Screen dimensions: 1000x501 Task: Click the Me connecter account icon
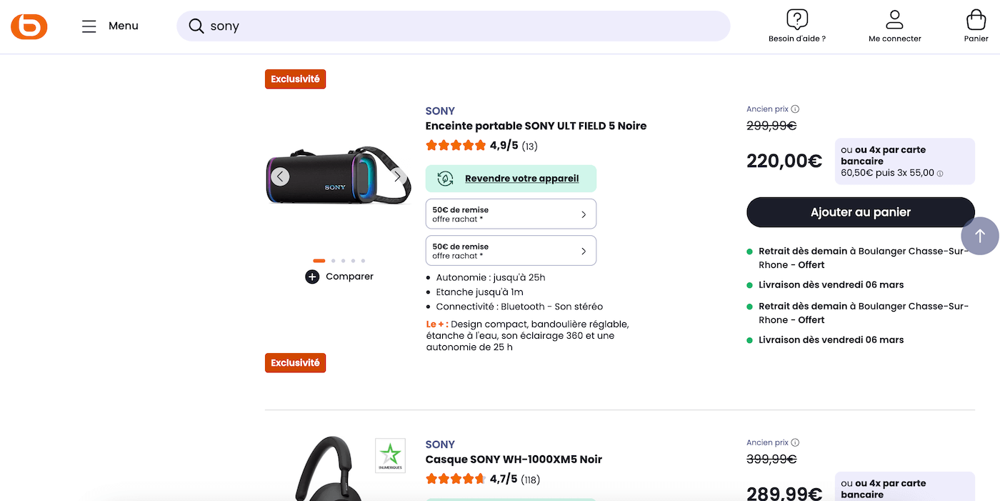pyautogui.click(x=894, y=19)
